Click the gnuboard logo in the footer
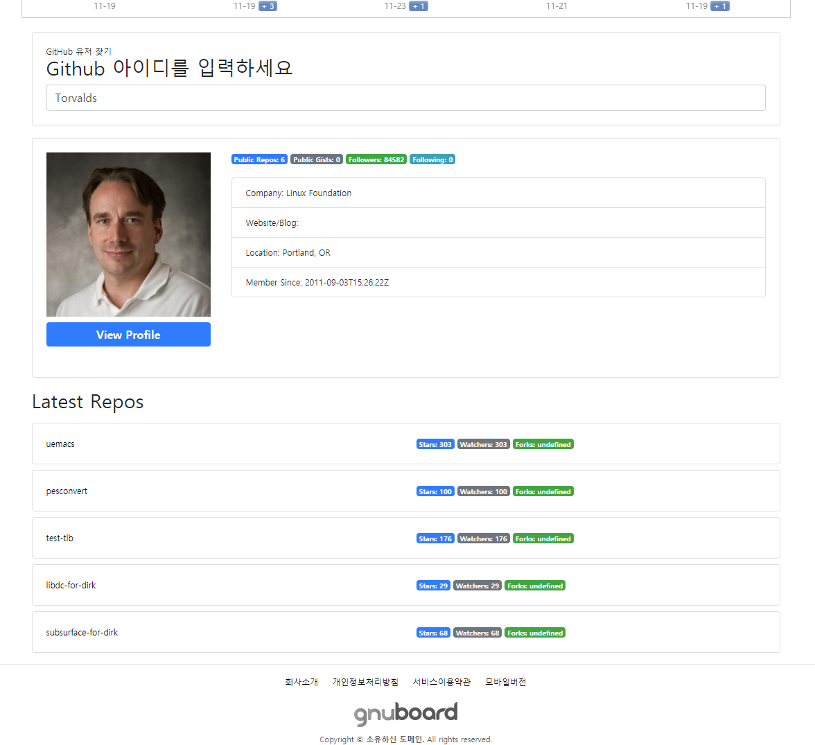 405,713
